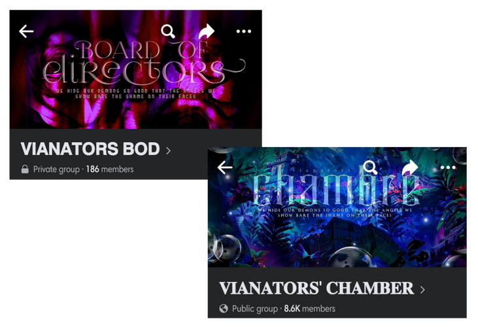The width and height of the screenshot is (478, 327).
Task: Expand the chevron next to VIANATORS BOD
Action: coord(168,150)
